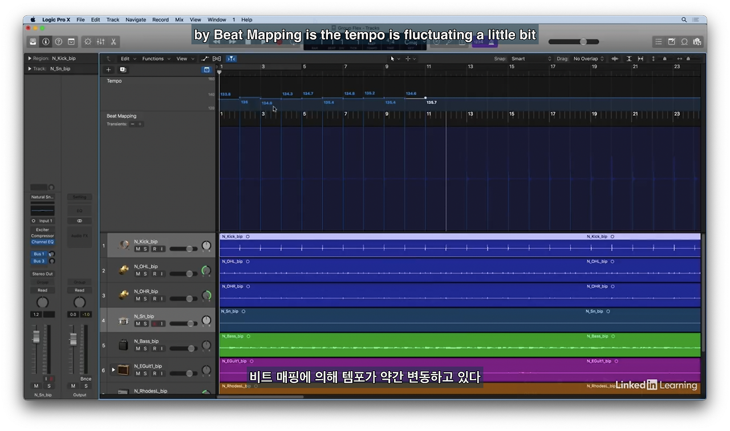Open Quick Help question mark icon

(58, 42)
